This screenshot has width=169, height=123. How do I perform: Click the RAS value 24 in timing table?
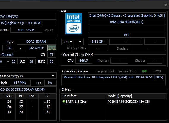point(9,102)
